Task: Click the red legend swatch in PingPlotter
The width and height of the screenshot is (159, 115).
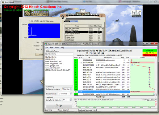Action: click(150, 55)
